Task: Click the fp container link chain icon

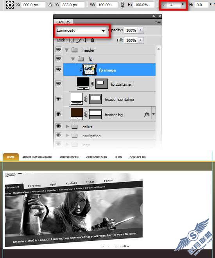Action: tap(92, 84)
